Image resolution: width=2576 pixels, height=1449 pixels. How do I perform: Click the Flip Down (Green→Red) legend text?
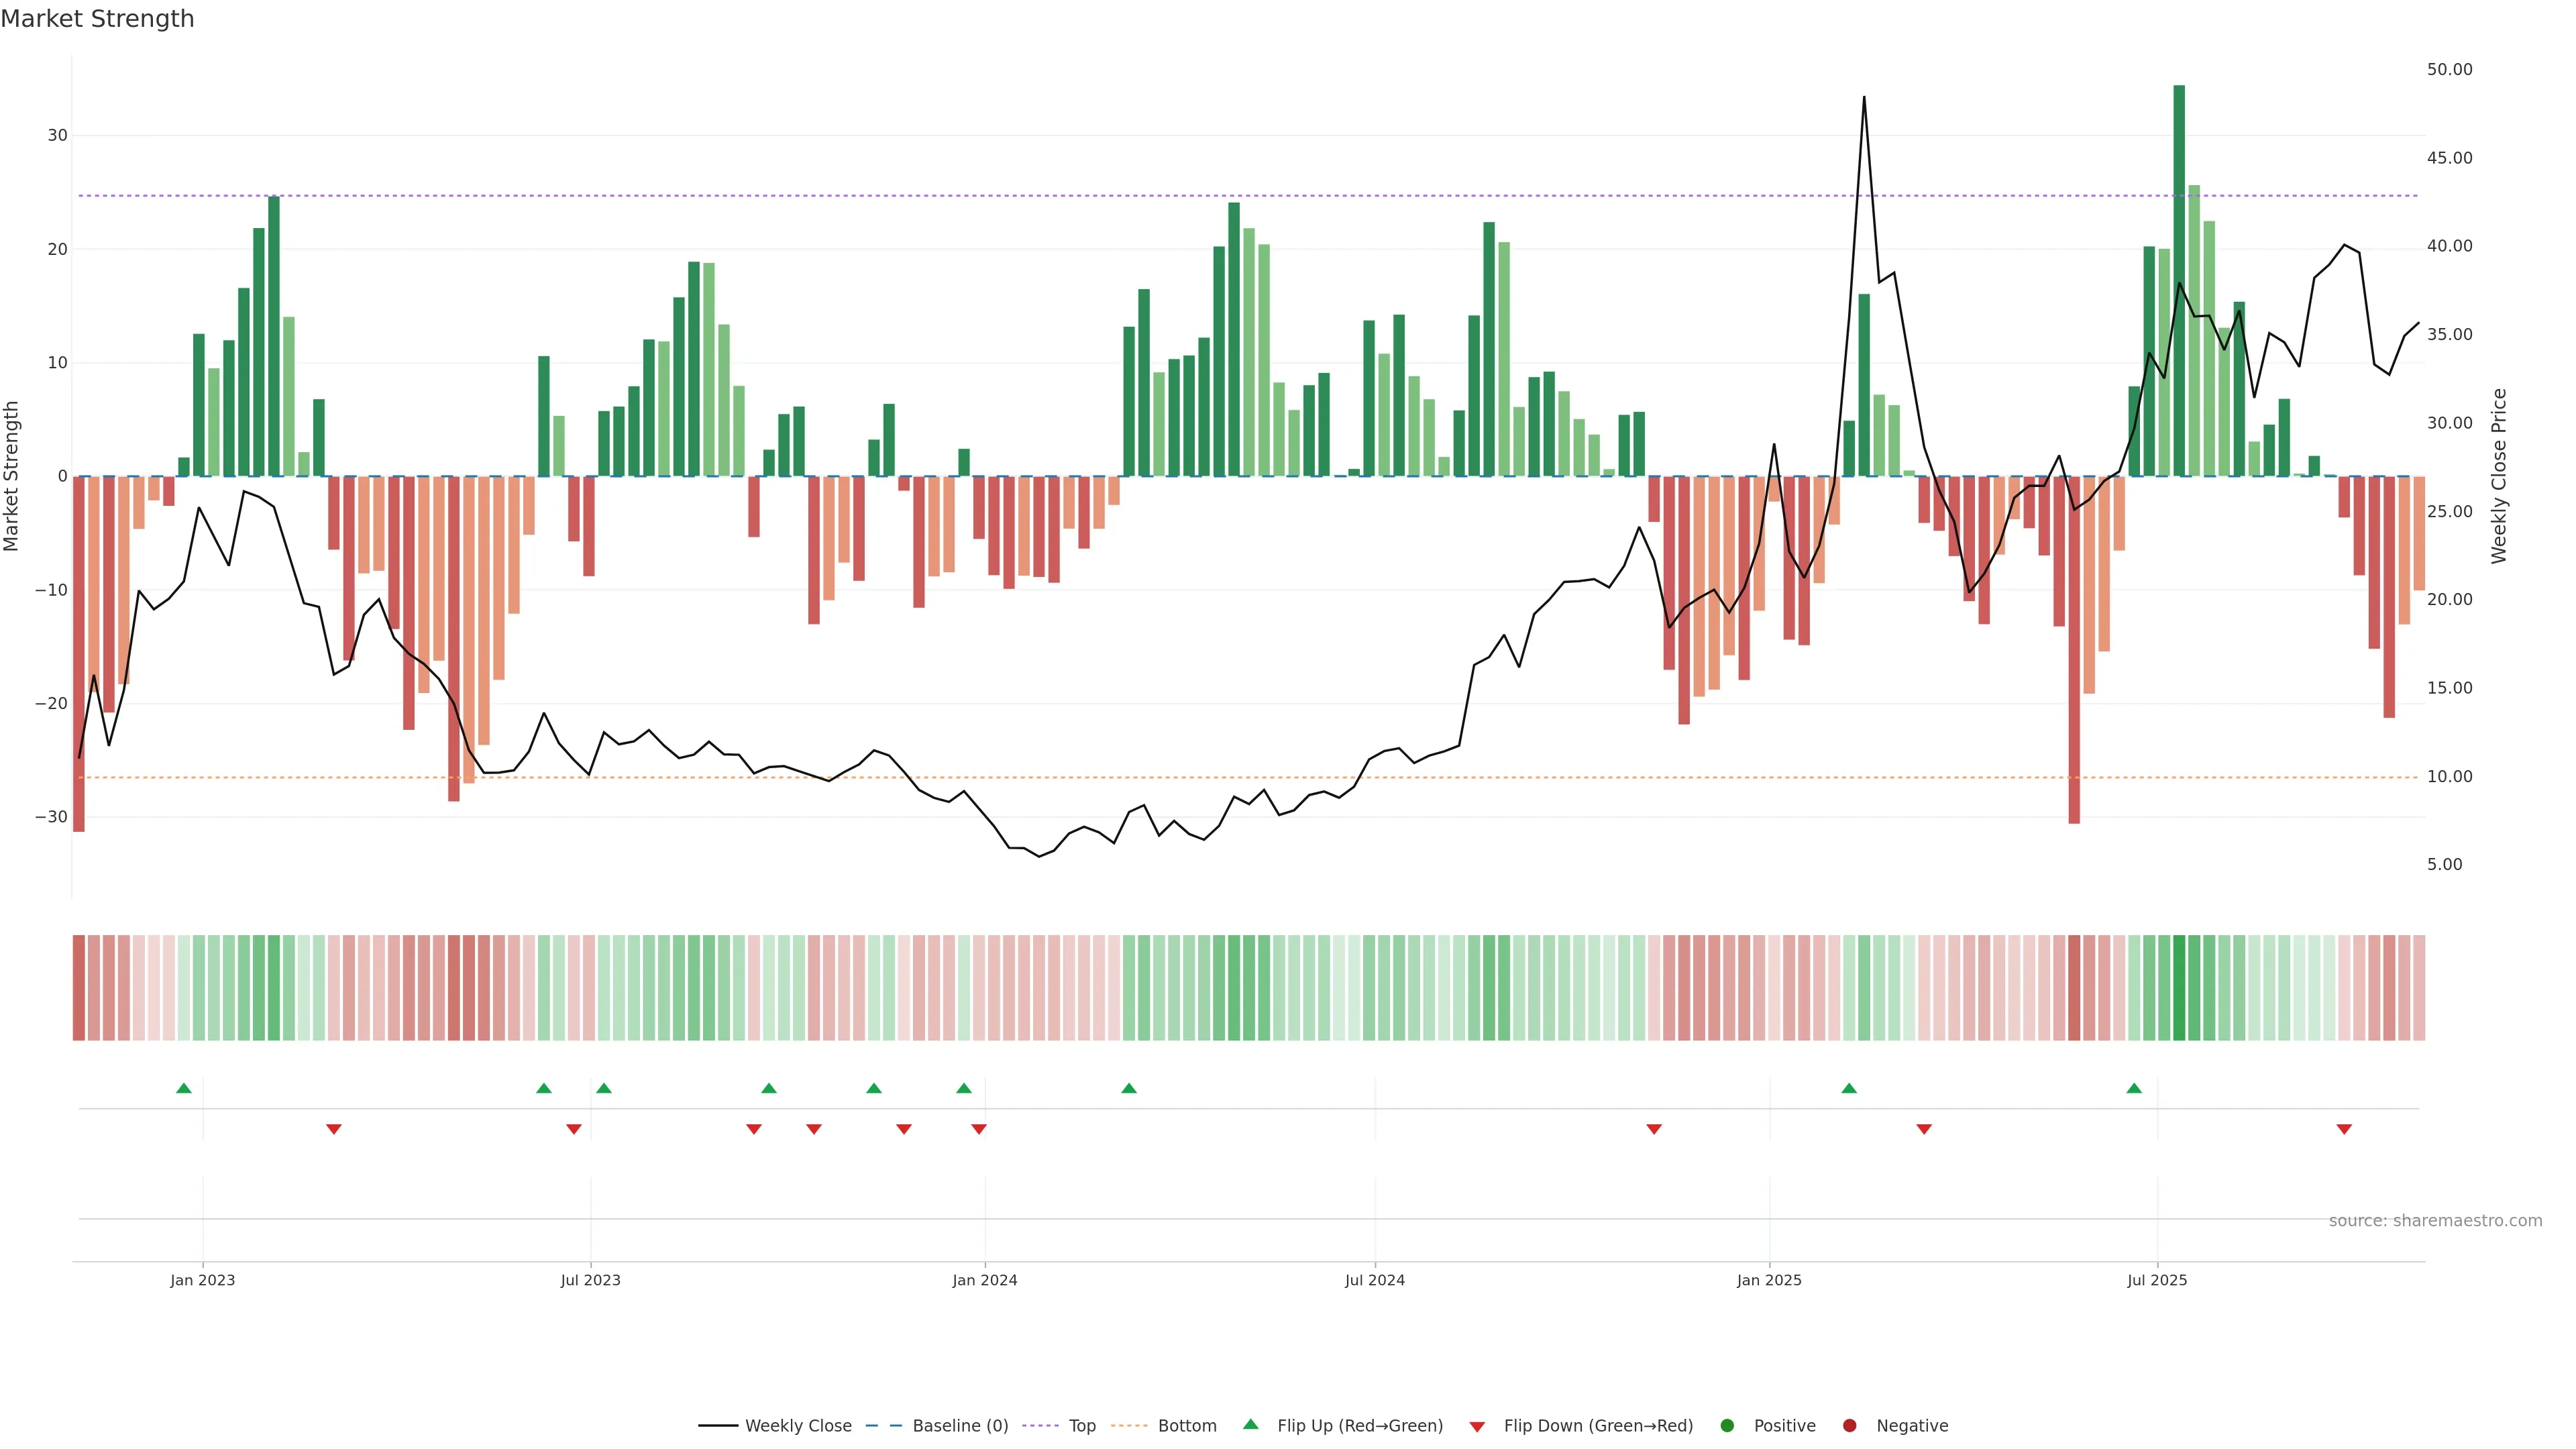coord(1598,1426)
